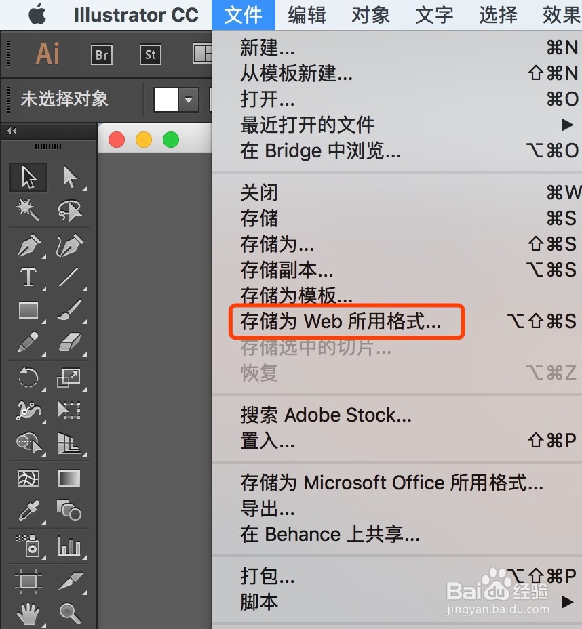Select the Shape Builder tool
Screen dimensions: 582x629
click(28, 443)
